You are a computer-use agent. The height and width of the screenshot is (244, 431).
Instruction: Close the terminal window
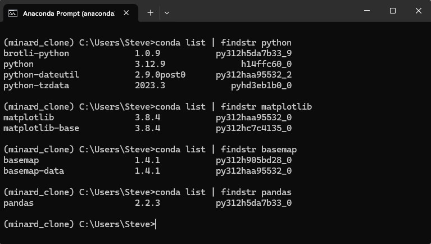tap(418, 11)
